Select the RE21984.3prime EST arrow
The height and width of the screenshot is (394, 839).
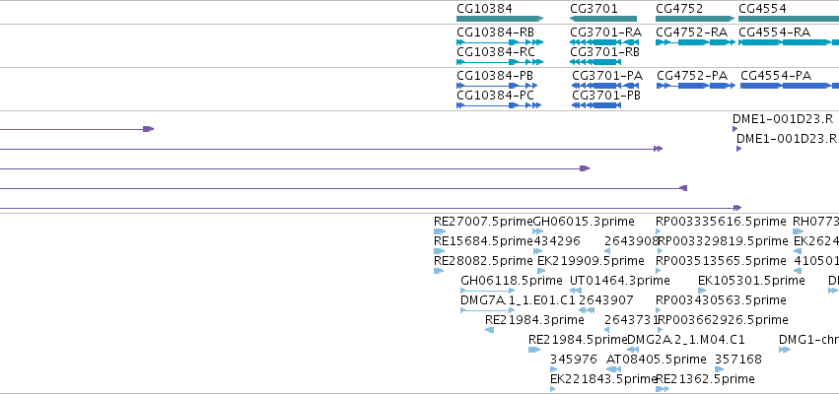click(489, 330)
